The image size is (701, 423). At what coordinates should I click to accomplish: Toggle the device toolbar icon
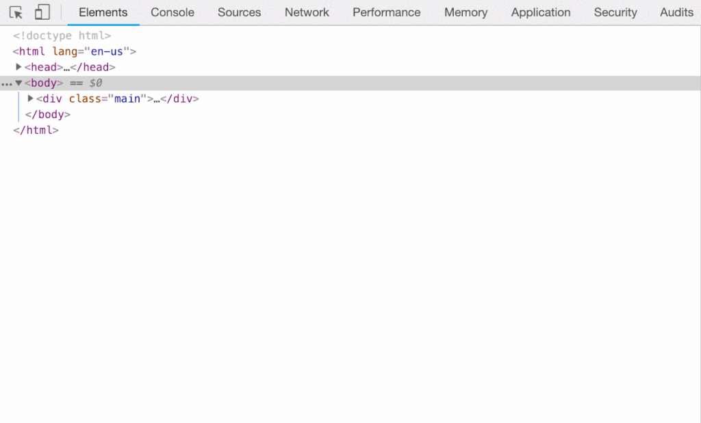pos(42,12)
